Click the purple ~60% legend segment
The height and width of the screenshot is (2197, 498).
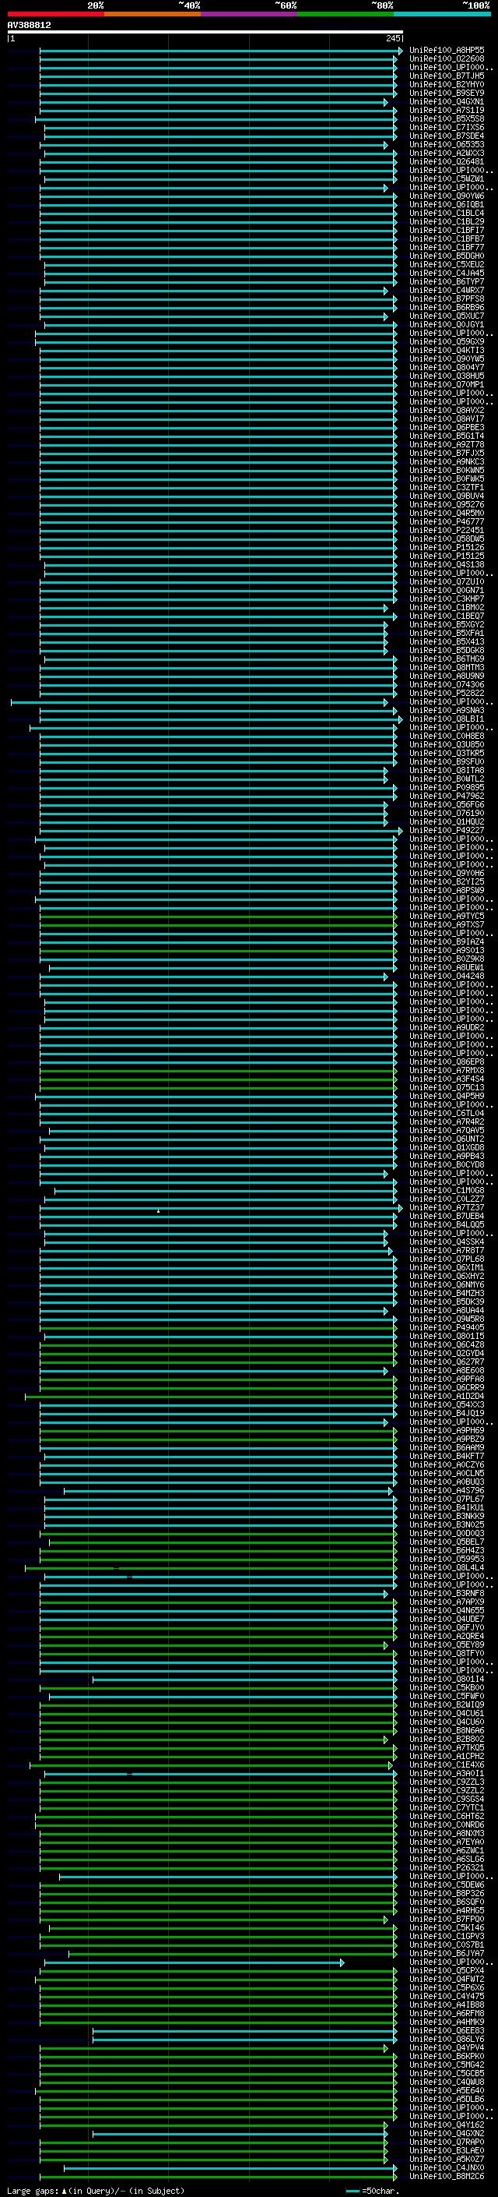coord(248,14)
